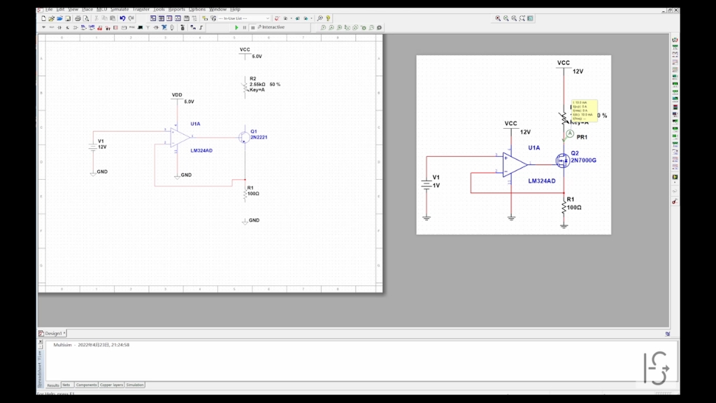Switch to the Components tab

[86, 385]
